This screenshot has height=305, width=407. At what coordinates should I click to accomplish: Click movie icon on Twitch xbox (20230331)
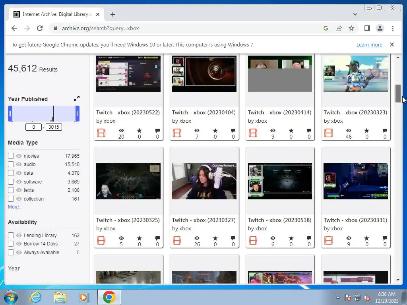pos(329,241)
